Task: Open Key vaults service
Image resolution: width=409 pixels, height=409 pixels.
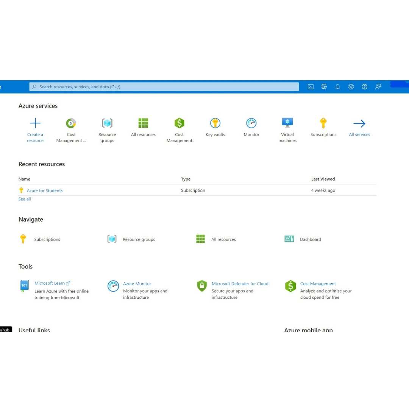Action: click(215, 123)
